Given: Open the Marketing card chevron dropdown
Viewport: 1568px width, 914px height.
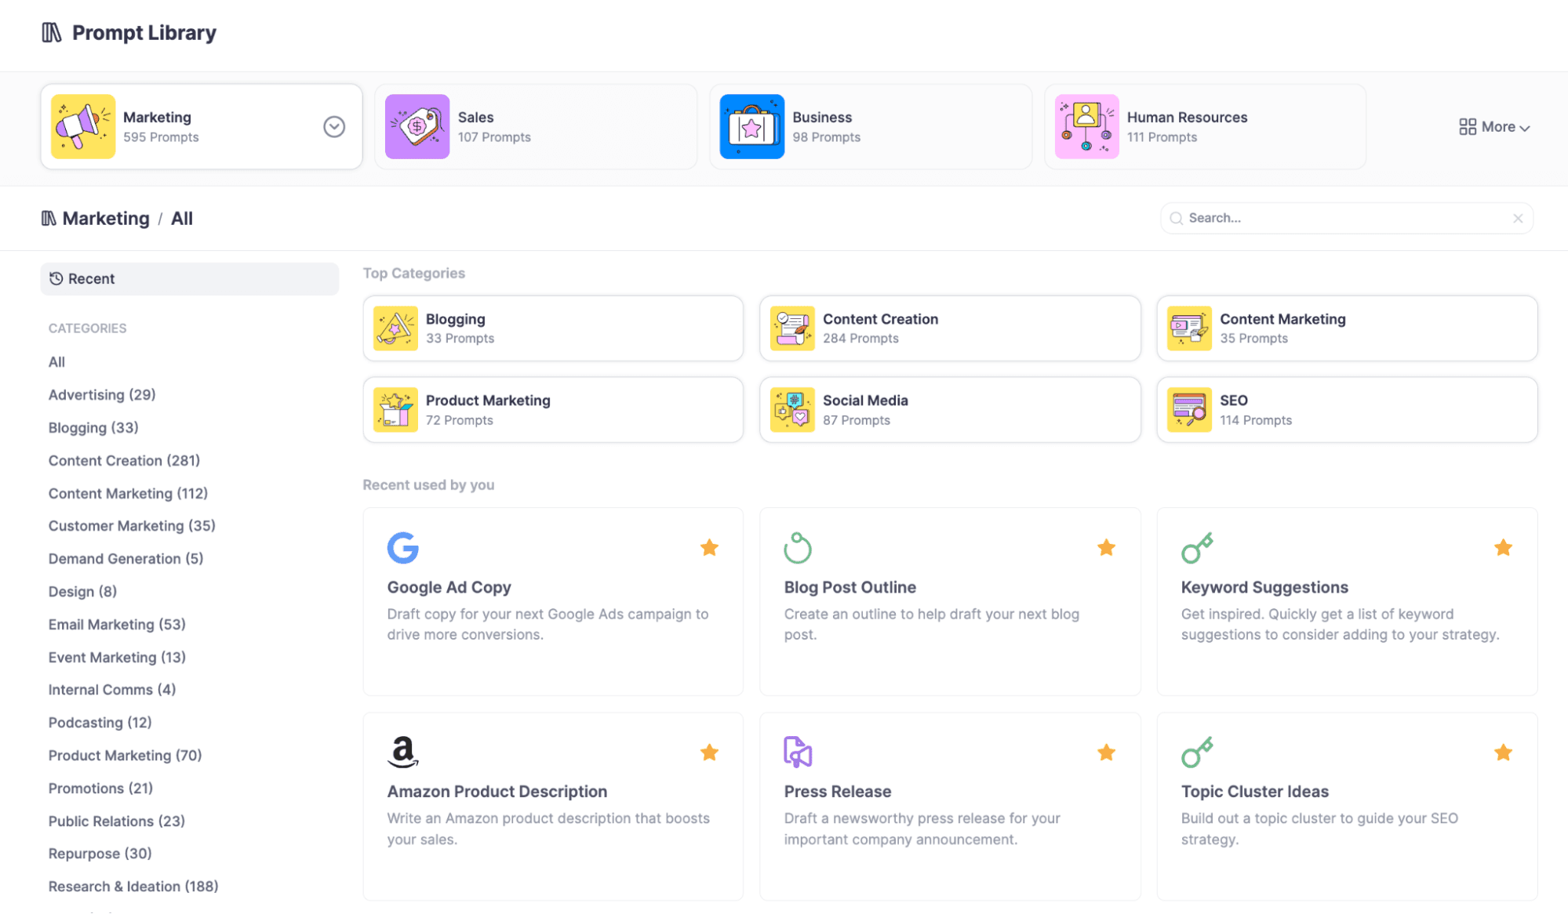Looking at the screenshot, I should coord(334,127).
